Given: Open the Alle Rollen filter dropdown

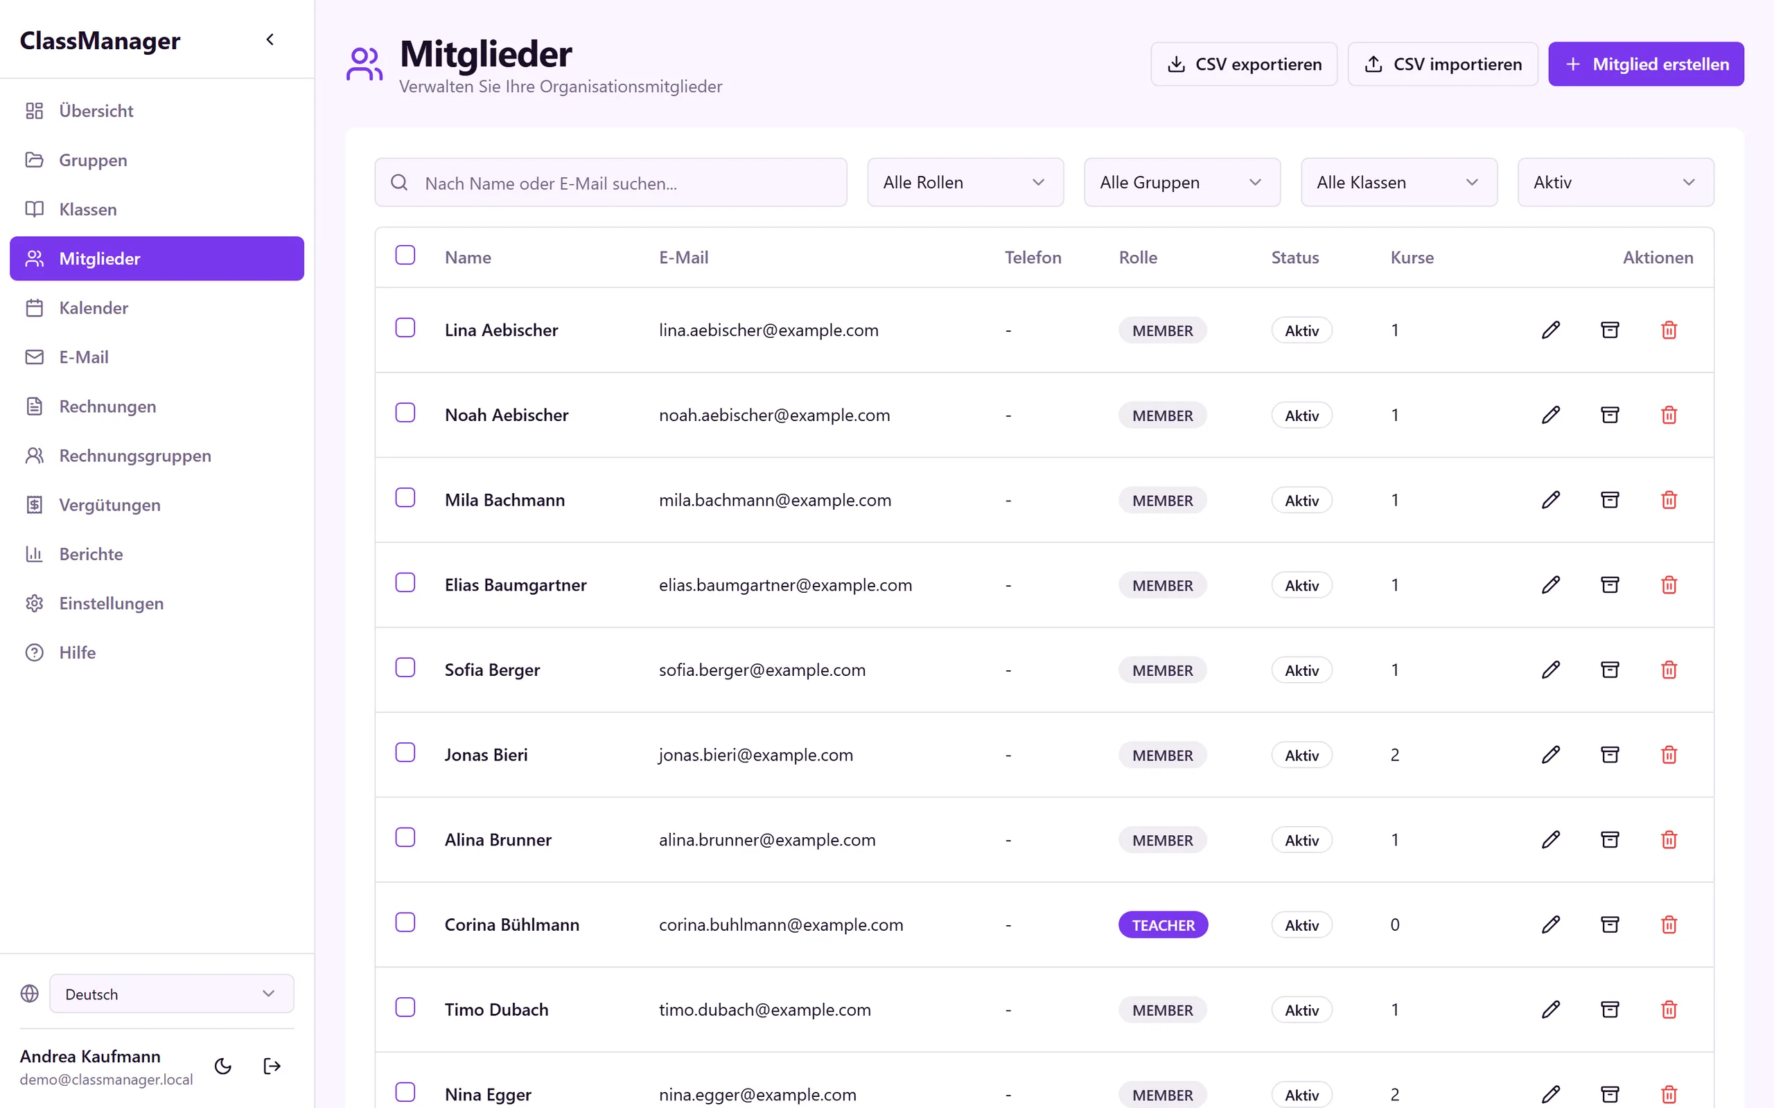Looking at the screenshot, I should point(965,182).
